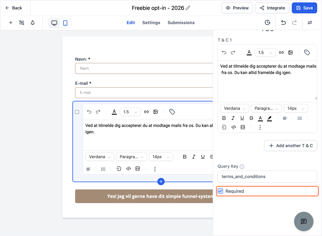
Task: Click the Preview button
Action: coord(237,8)
